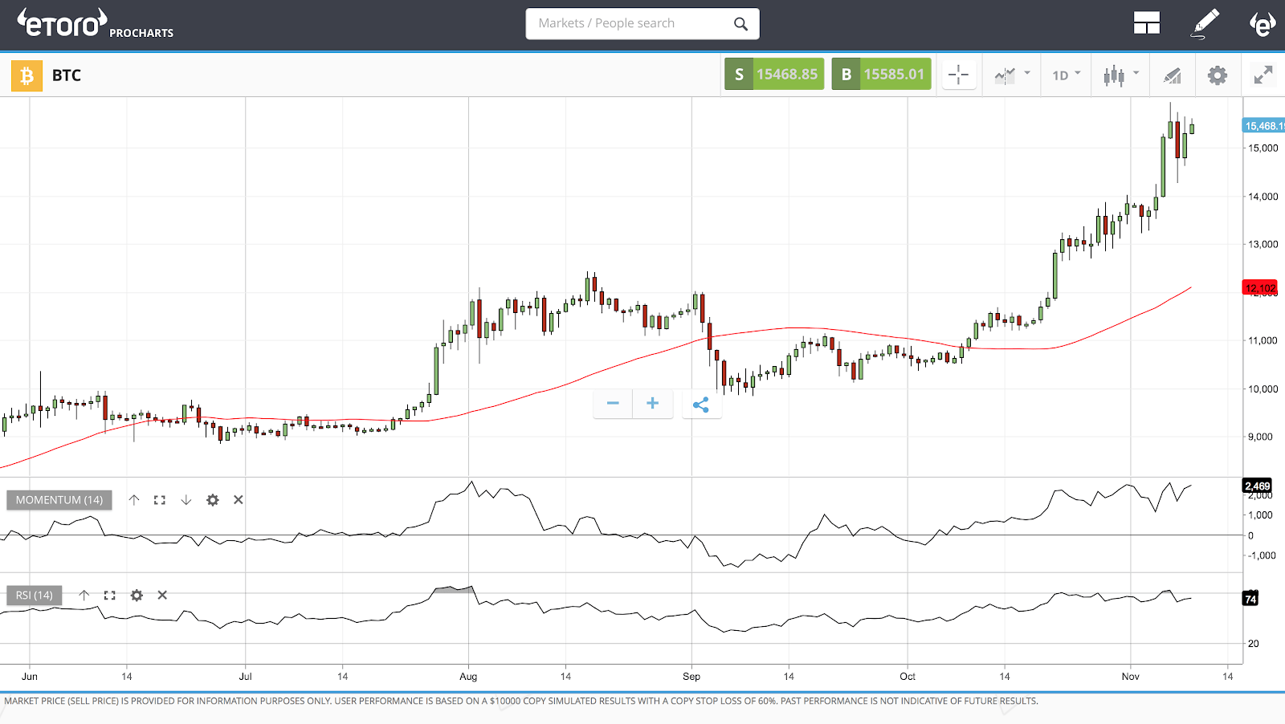Click the ProCharts header label
The image size is (1285, 724).
(x=141, y=34)
